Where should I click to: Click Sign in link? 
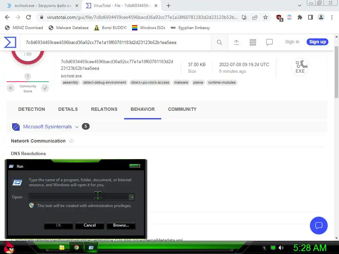[x=292, y=42]
